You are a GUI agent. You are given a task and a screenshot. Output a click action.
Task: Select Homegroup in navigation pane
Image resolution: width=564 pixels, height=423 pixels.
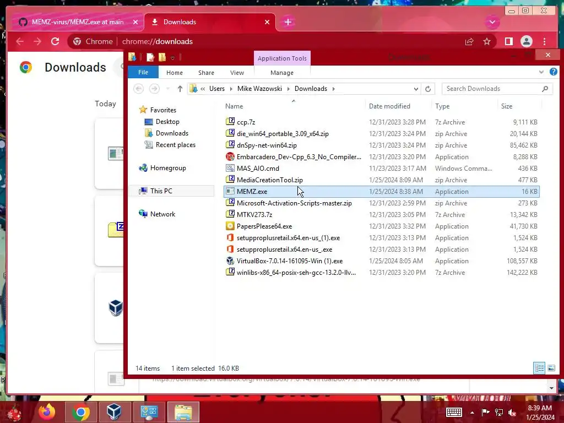pyautogui.click(x=168, y=168)
